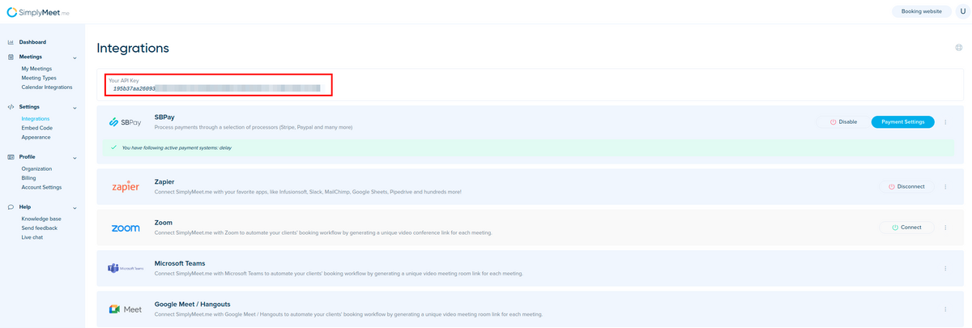Image resolution: width=972 pixels, height=328 pixels.
Task: Connect the Zoom integration
Action: [x=906, y=228]
